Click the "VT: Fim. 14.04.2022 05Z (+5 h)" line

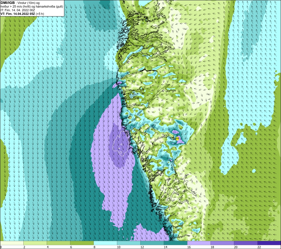22,14
